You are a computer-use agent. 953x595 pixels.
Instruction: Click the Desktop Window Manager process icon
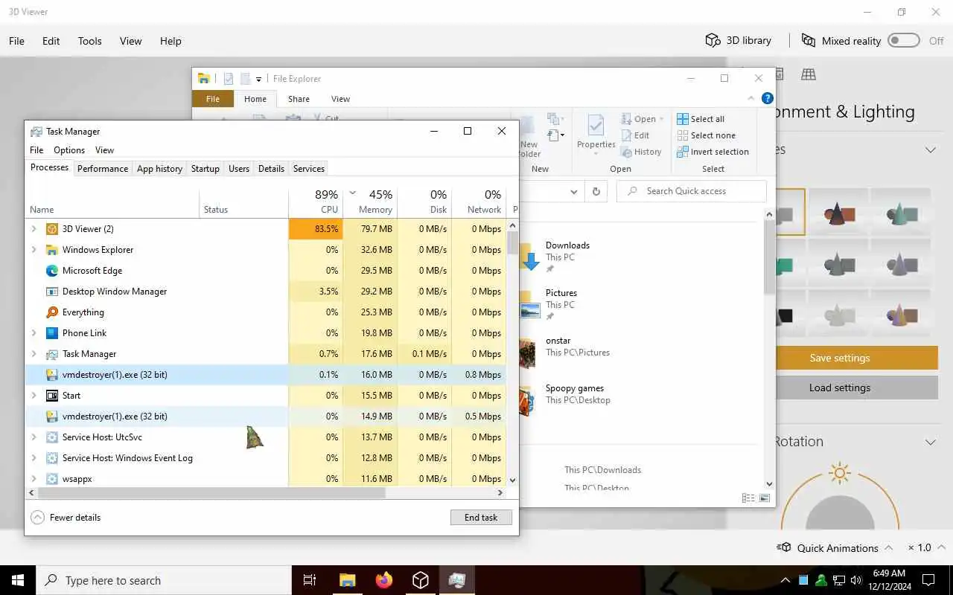tap(52, 292)
